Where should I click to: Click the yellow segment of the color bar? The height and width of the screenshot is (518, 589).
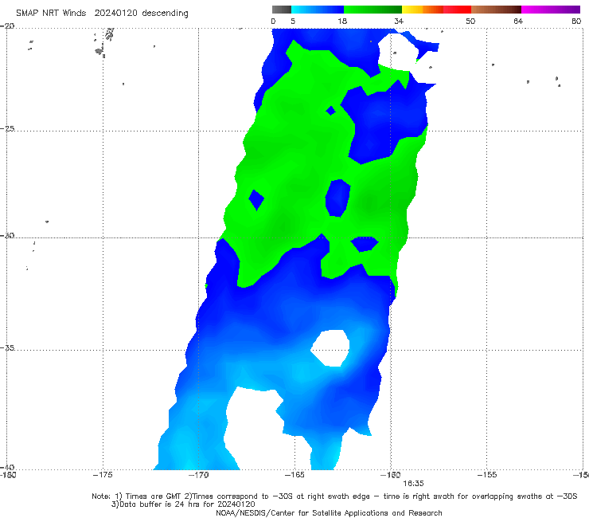pos(412,10)
